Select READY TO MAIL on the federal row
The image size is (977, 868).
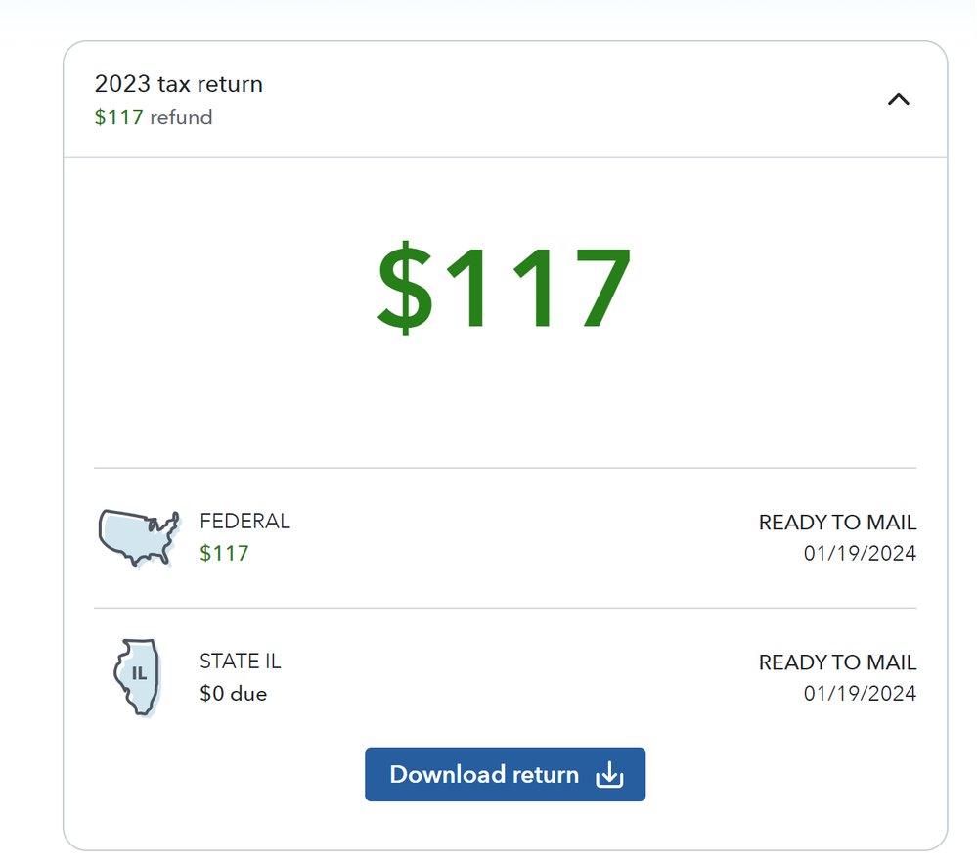pos(837,523)
